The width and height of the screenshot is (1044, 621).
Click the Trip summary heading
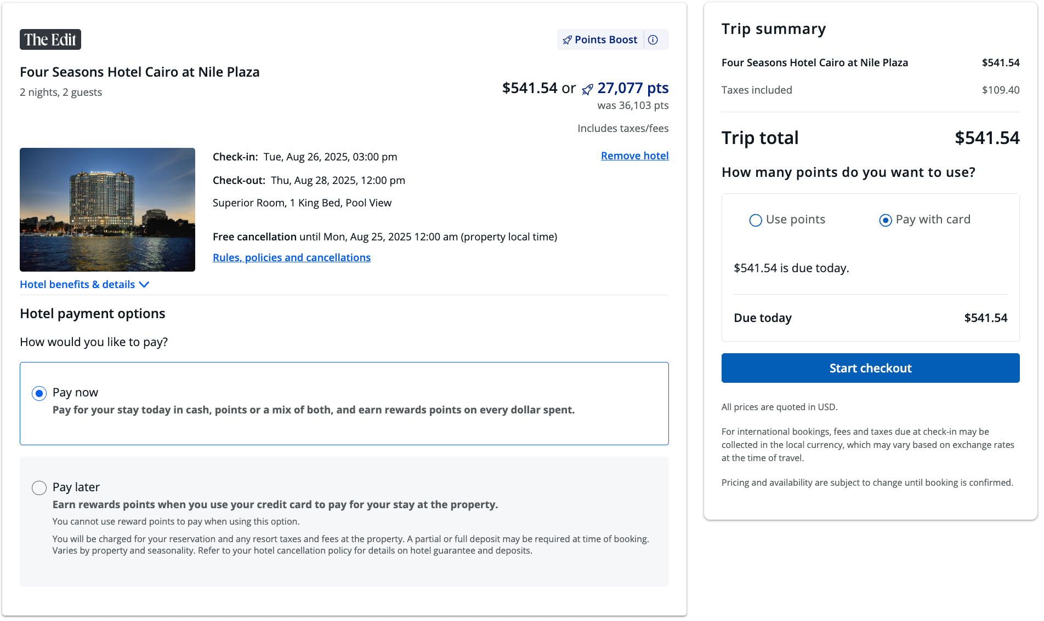[x=774, y=28]
